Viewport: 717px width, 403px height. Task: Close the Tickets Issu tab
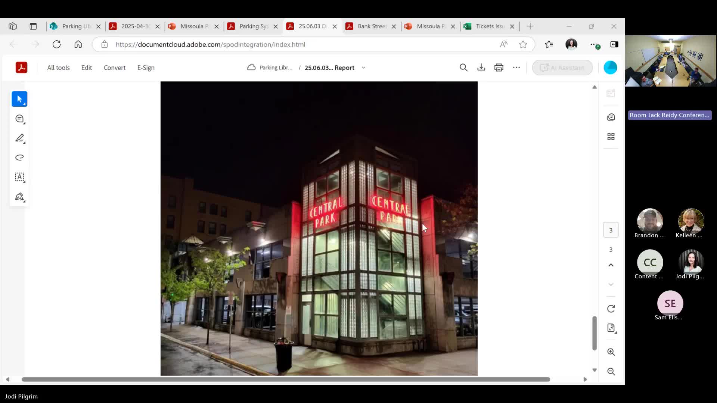512,26
